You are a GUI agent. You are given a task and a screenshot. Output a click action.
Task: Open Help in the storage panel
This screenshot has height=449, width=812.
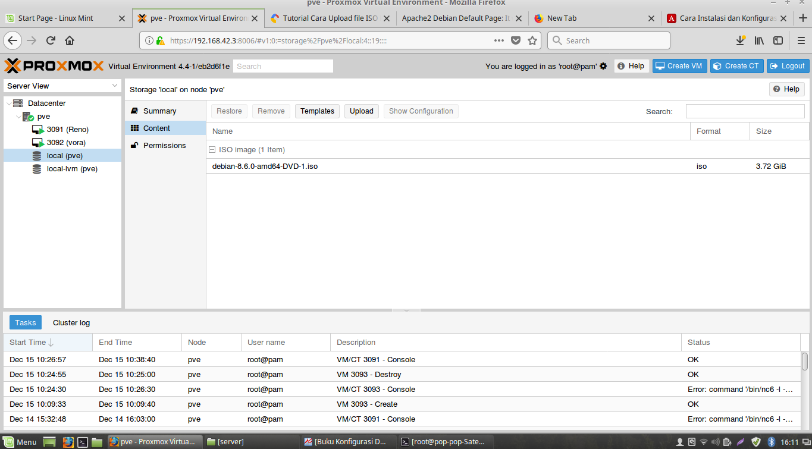click(x=787, y=89)
